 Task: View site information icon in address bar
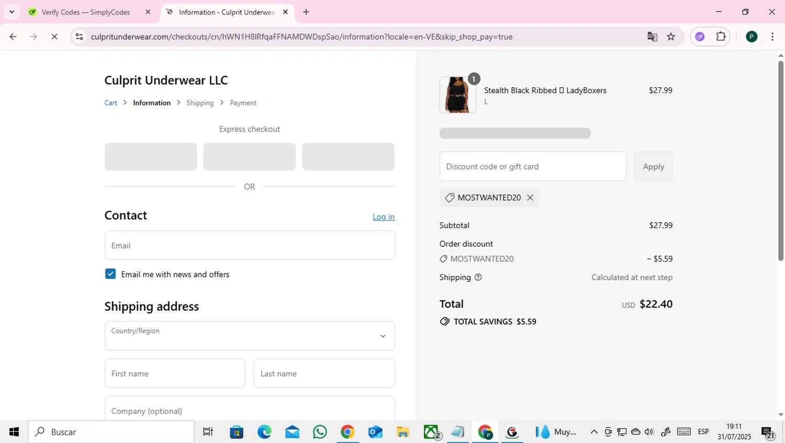coord(80,37)
